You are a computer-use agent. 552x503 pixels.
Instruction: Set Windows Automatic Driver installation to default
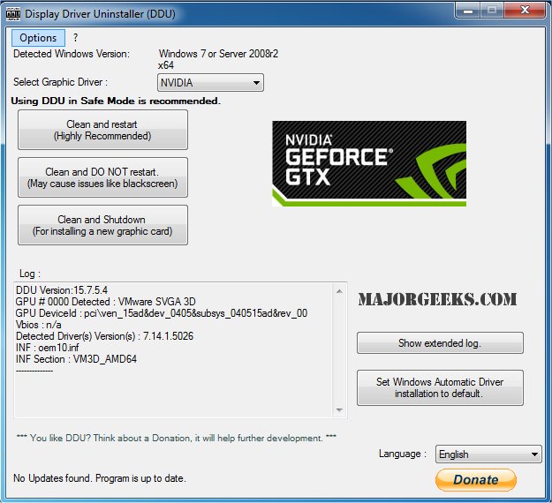pyautogui.click(x=440, y=387)
